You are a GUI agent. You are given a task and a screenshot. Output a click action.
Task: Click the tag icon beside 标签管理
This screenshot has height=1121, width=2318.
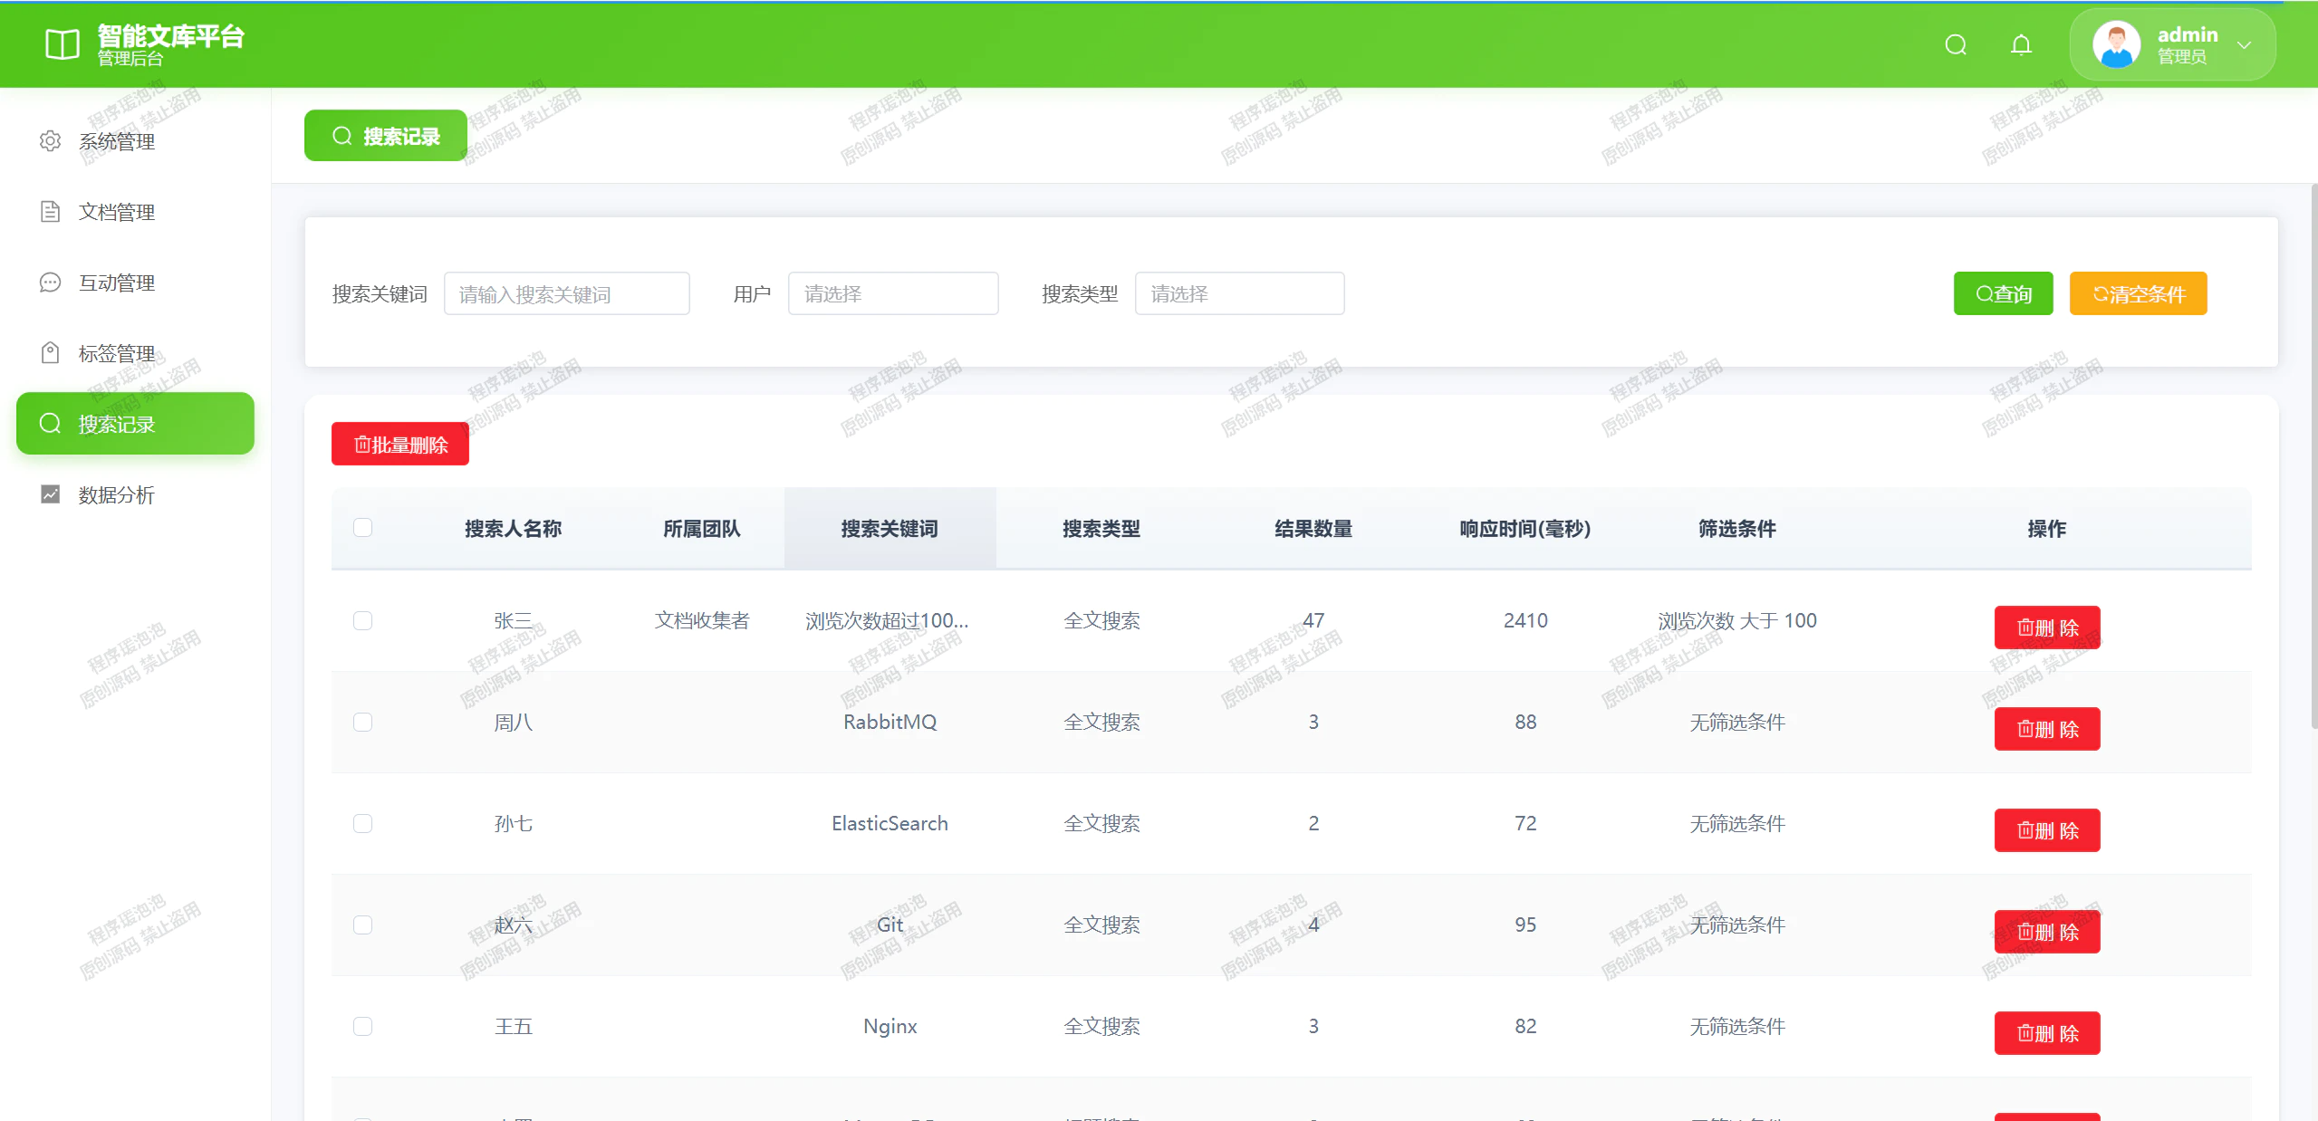51,353
